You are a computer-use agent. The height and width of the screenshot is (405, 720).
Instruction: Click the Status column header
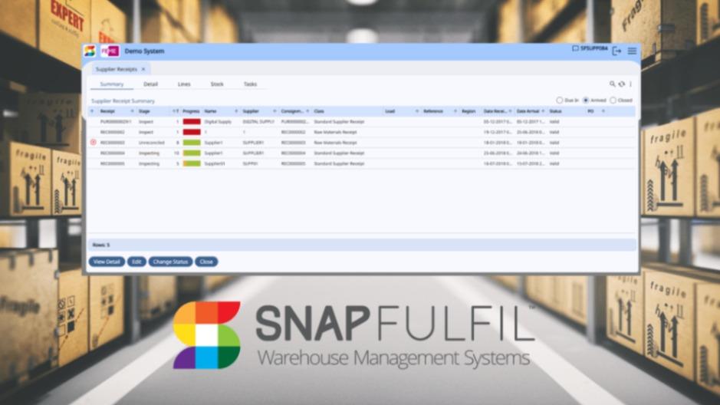pyautogui.click(x=556, y=111)
